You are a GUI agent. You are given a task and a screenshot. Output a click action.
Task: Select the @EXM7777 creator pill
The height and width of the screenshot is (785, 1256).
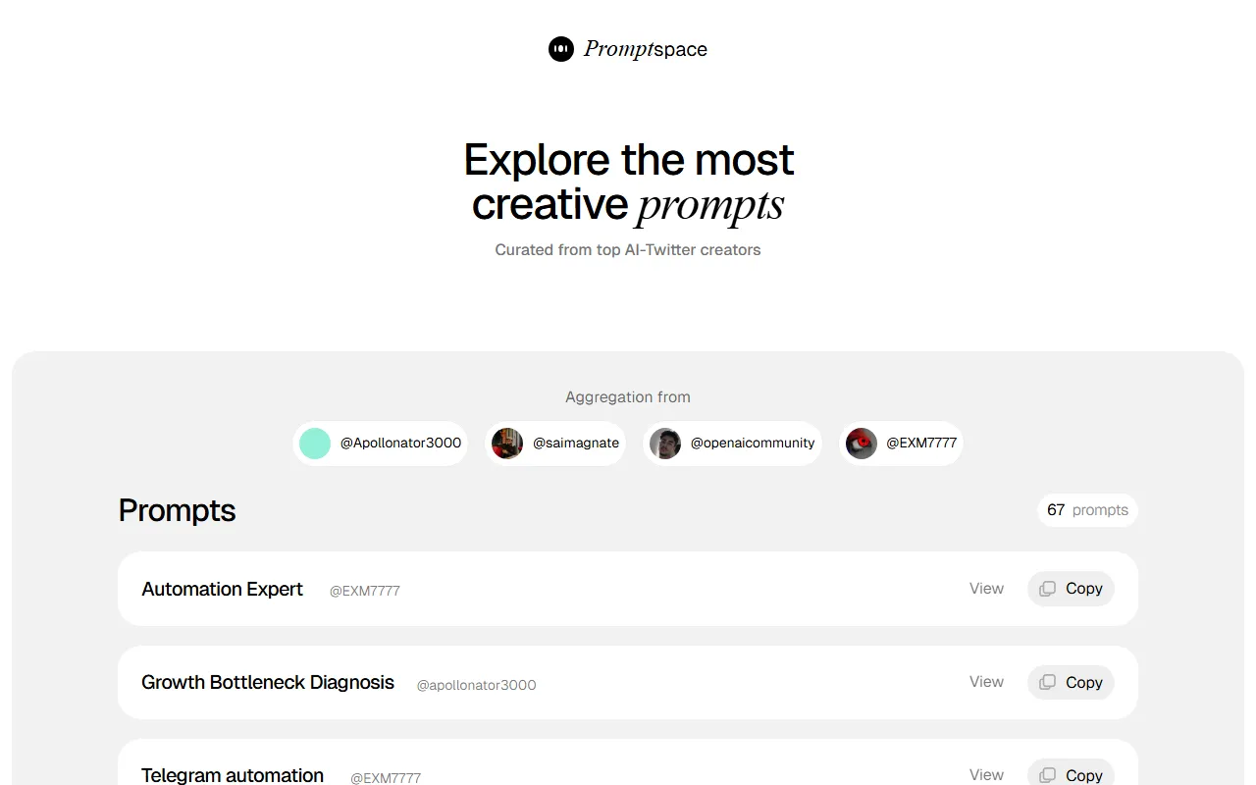[900, 443]
